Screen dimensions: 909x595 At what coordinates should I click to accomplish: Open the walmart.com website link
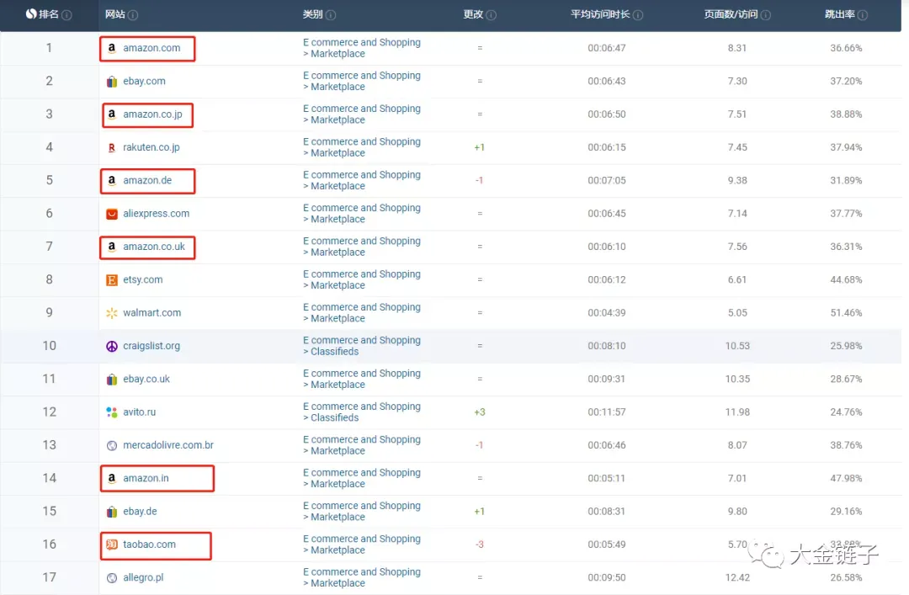tap(151, 312)
